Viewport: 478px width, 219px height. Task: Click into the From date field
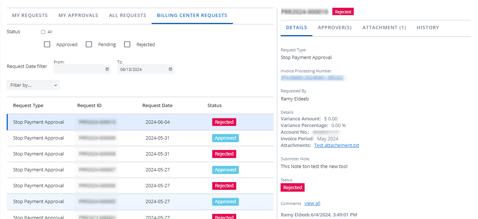[78, 69]
